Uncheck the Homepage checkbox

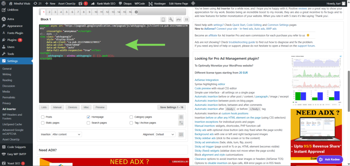(x=89, y=117)
